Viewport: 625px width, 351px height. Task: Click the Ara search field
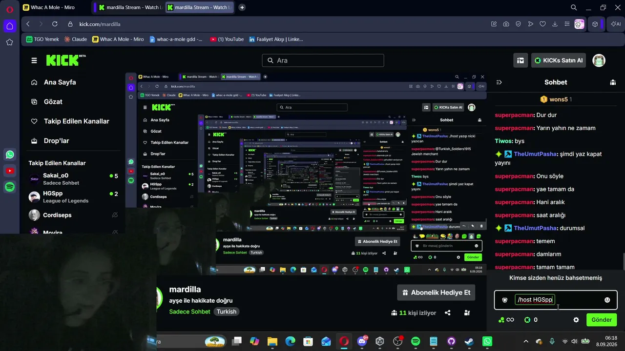[x=323, y=60]
